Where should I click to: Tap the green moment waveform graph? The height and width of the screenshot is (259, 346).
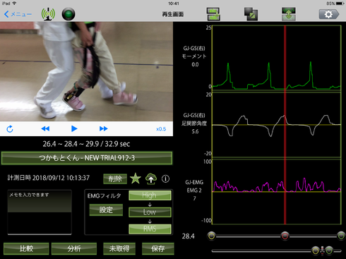coord(277,58)
